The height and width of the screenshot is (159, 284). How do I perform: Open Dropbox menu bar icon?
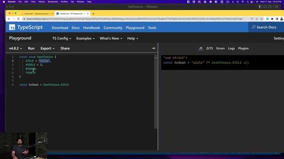tap(194, 2)
